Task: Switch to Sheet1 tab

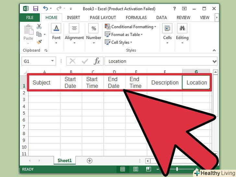Action: [65, 160]
